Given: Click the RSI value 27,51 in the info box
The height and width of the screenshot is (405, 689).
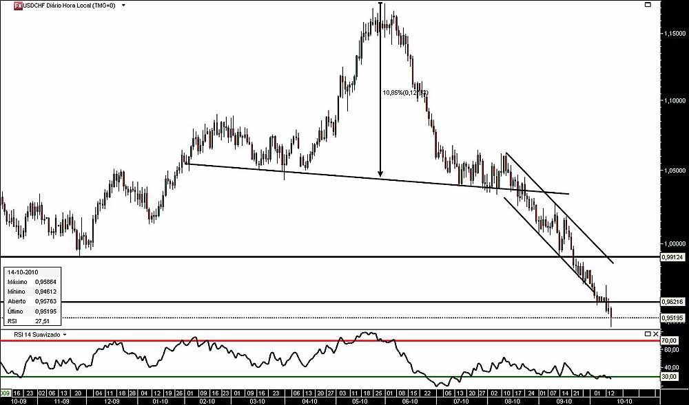Looking at the screenshot, I should (x=41, y=321).
